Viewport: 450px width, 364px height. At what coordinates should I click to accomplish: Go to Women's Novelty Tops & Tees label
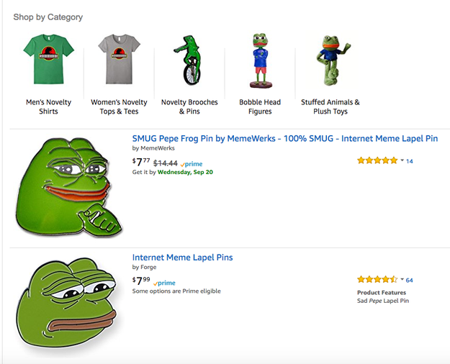coord(119,106)
